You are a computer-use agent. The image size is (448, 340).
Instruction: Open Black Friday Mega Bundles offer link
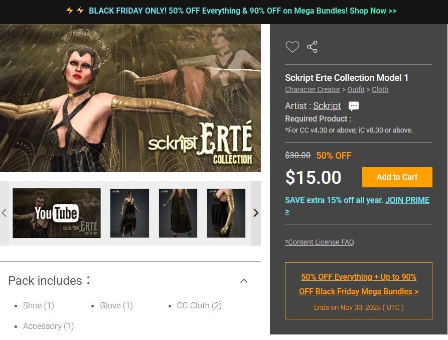[x=359, y=284]
